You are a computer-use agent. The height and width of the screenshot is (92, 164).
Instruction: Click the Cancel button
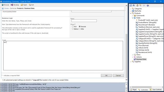point(118,75)
